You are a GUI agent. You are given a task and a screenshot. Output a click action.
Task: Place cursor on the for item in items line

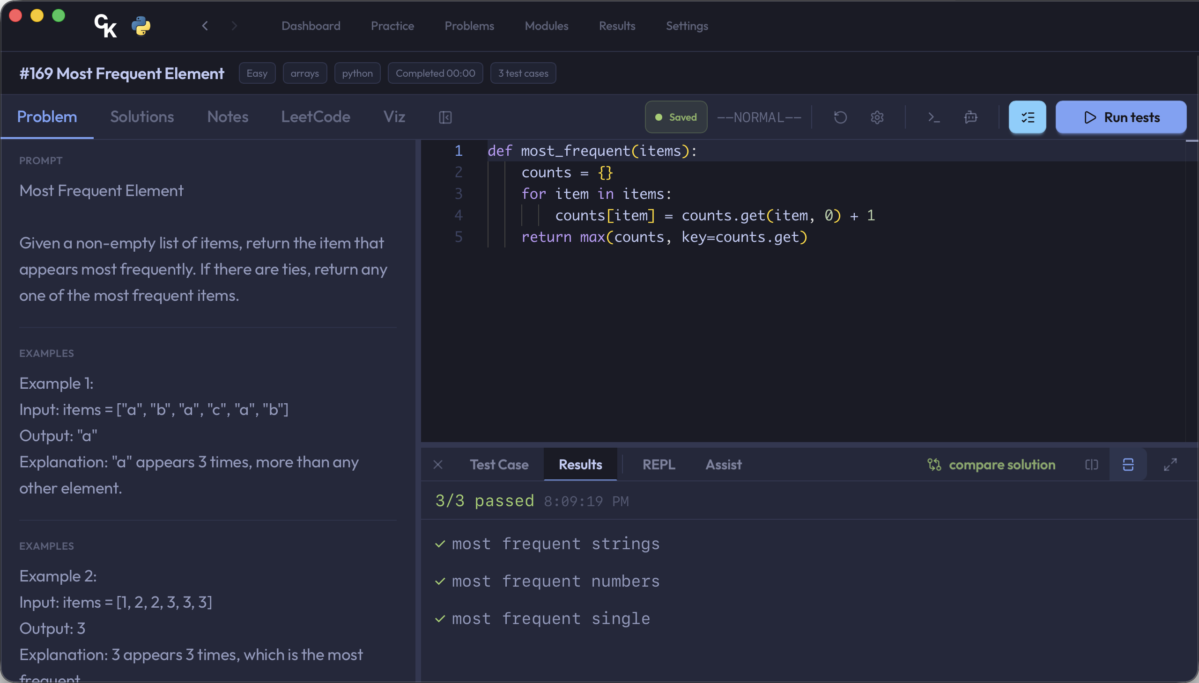point(596,194)
